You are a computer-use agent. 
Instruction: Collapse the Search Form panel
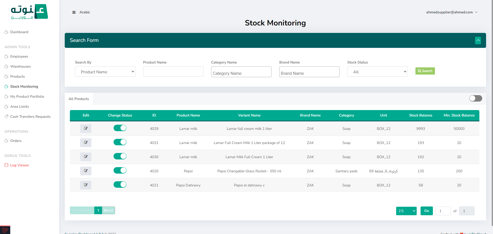point(478,40)
